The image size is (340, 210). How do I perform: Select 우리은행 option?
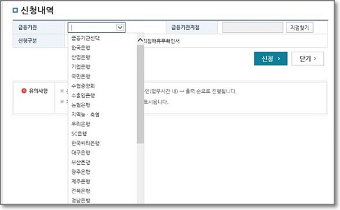click(x=81, y=124)
